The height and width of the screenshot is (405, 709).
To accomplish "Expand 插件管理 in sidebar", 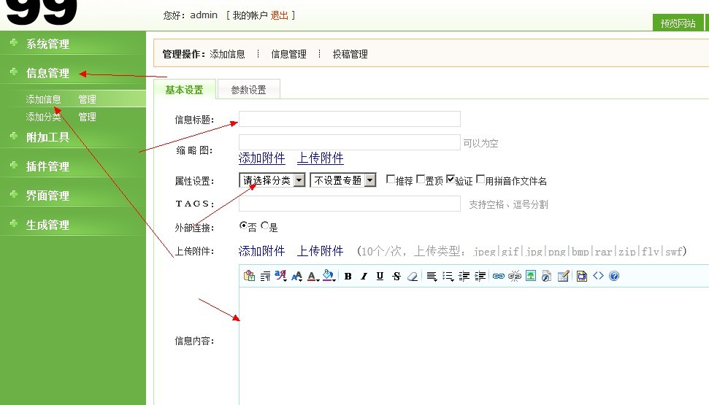I will point(47,166).
